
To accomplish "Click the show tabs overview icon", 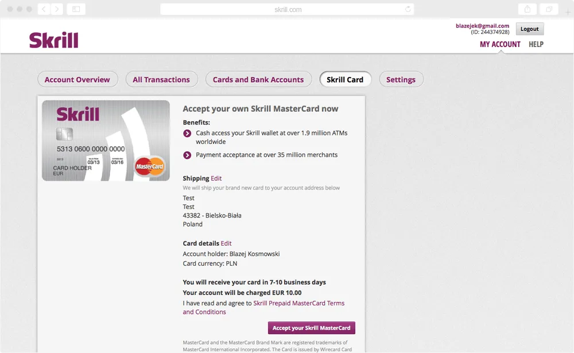I will [549, 9].
